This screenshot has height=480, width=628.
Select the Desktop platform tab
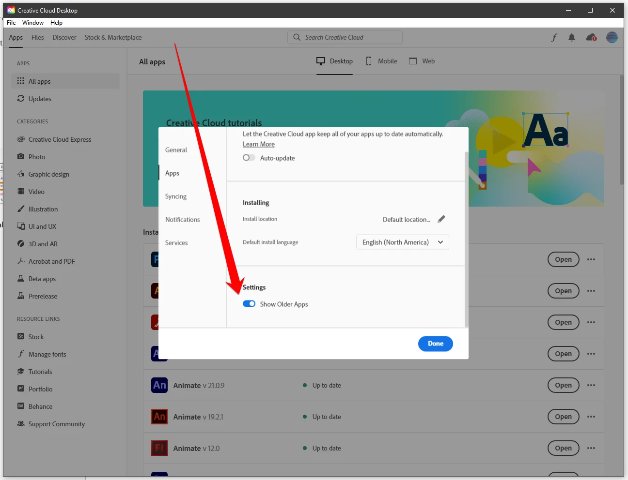point(334,61)
